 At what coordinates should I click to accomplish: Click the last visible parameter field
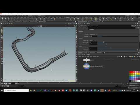click(x=93, y=50)
